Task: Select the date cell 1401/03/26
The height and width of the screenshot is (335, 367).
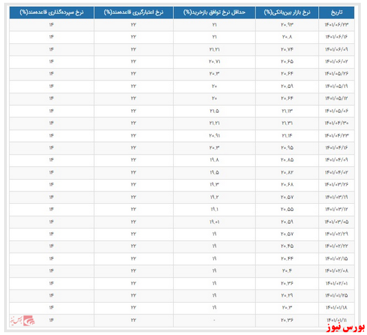Action: tap(336, 185)
